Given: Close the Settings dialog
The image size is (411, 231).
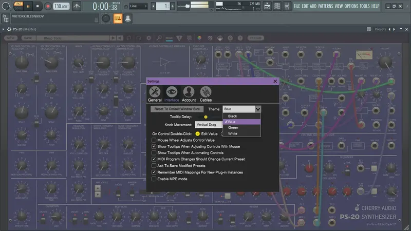Looking at the screenshot, I should click(x=275, y=81).
